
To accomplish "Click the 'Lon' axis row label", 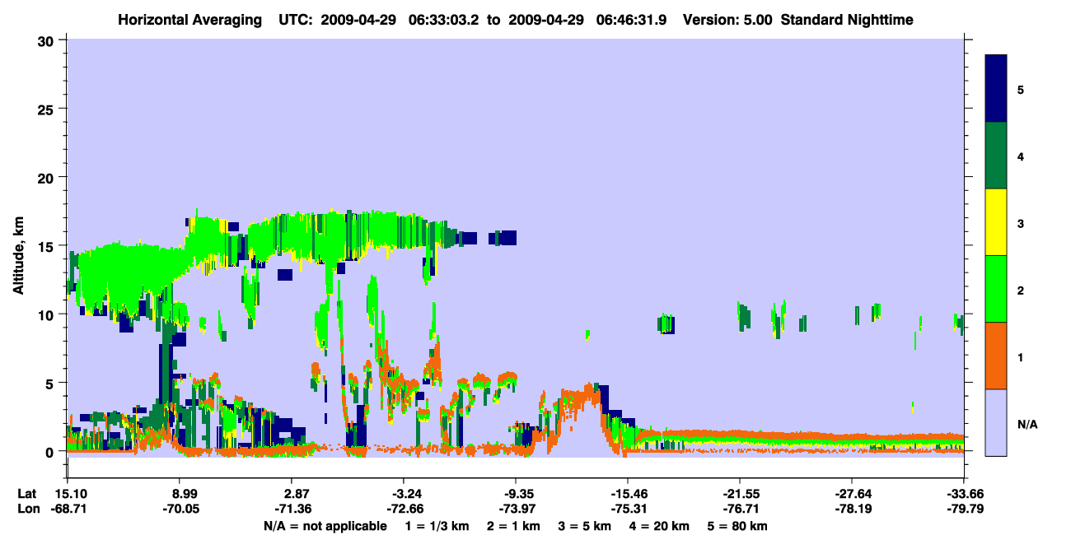I will 27,509.
